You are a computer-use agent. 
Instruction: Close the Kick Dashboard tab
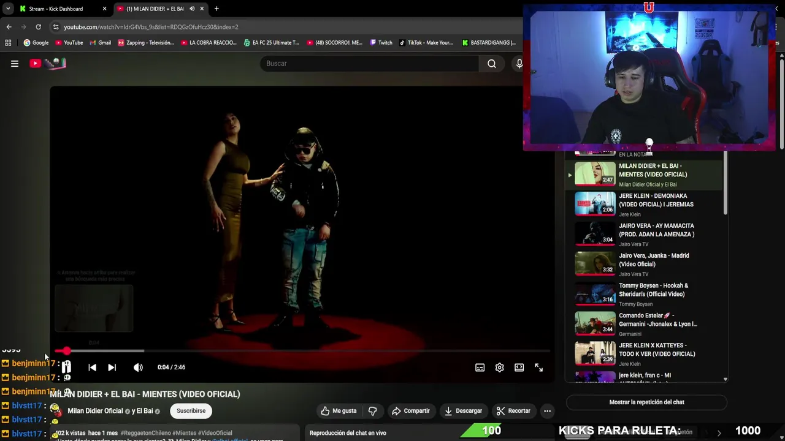(104, 9)
